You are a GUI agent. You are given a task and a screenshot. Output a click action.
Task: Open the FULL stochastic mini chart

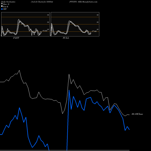click(75, 24)
